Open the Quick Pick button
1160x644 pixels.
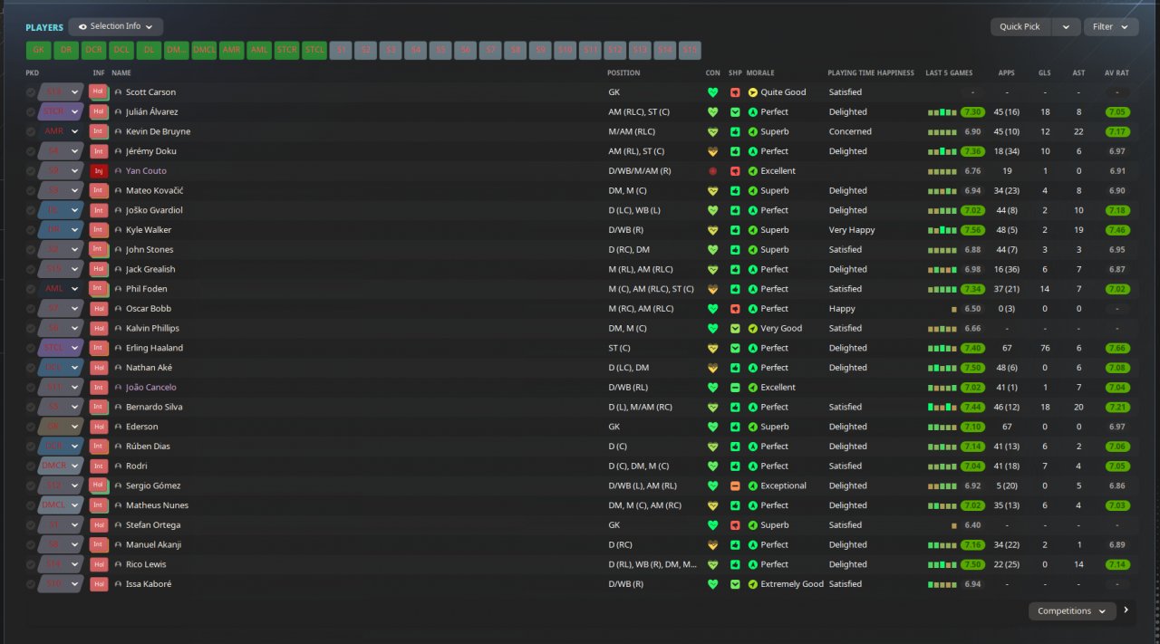click(1020, 26)
